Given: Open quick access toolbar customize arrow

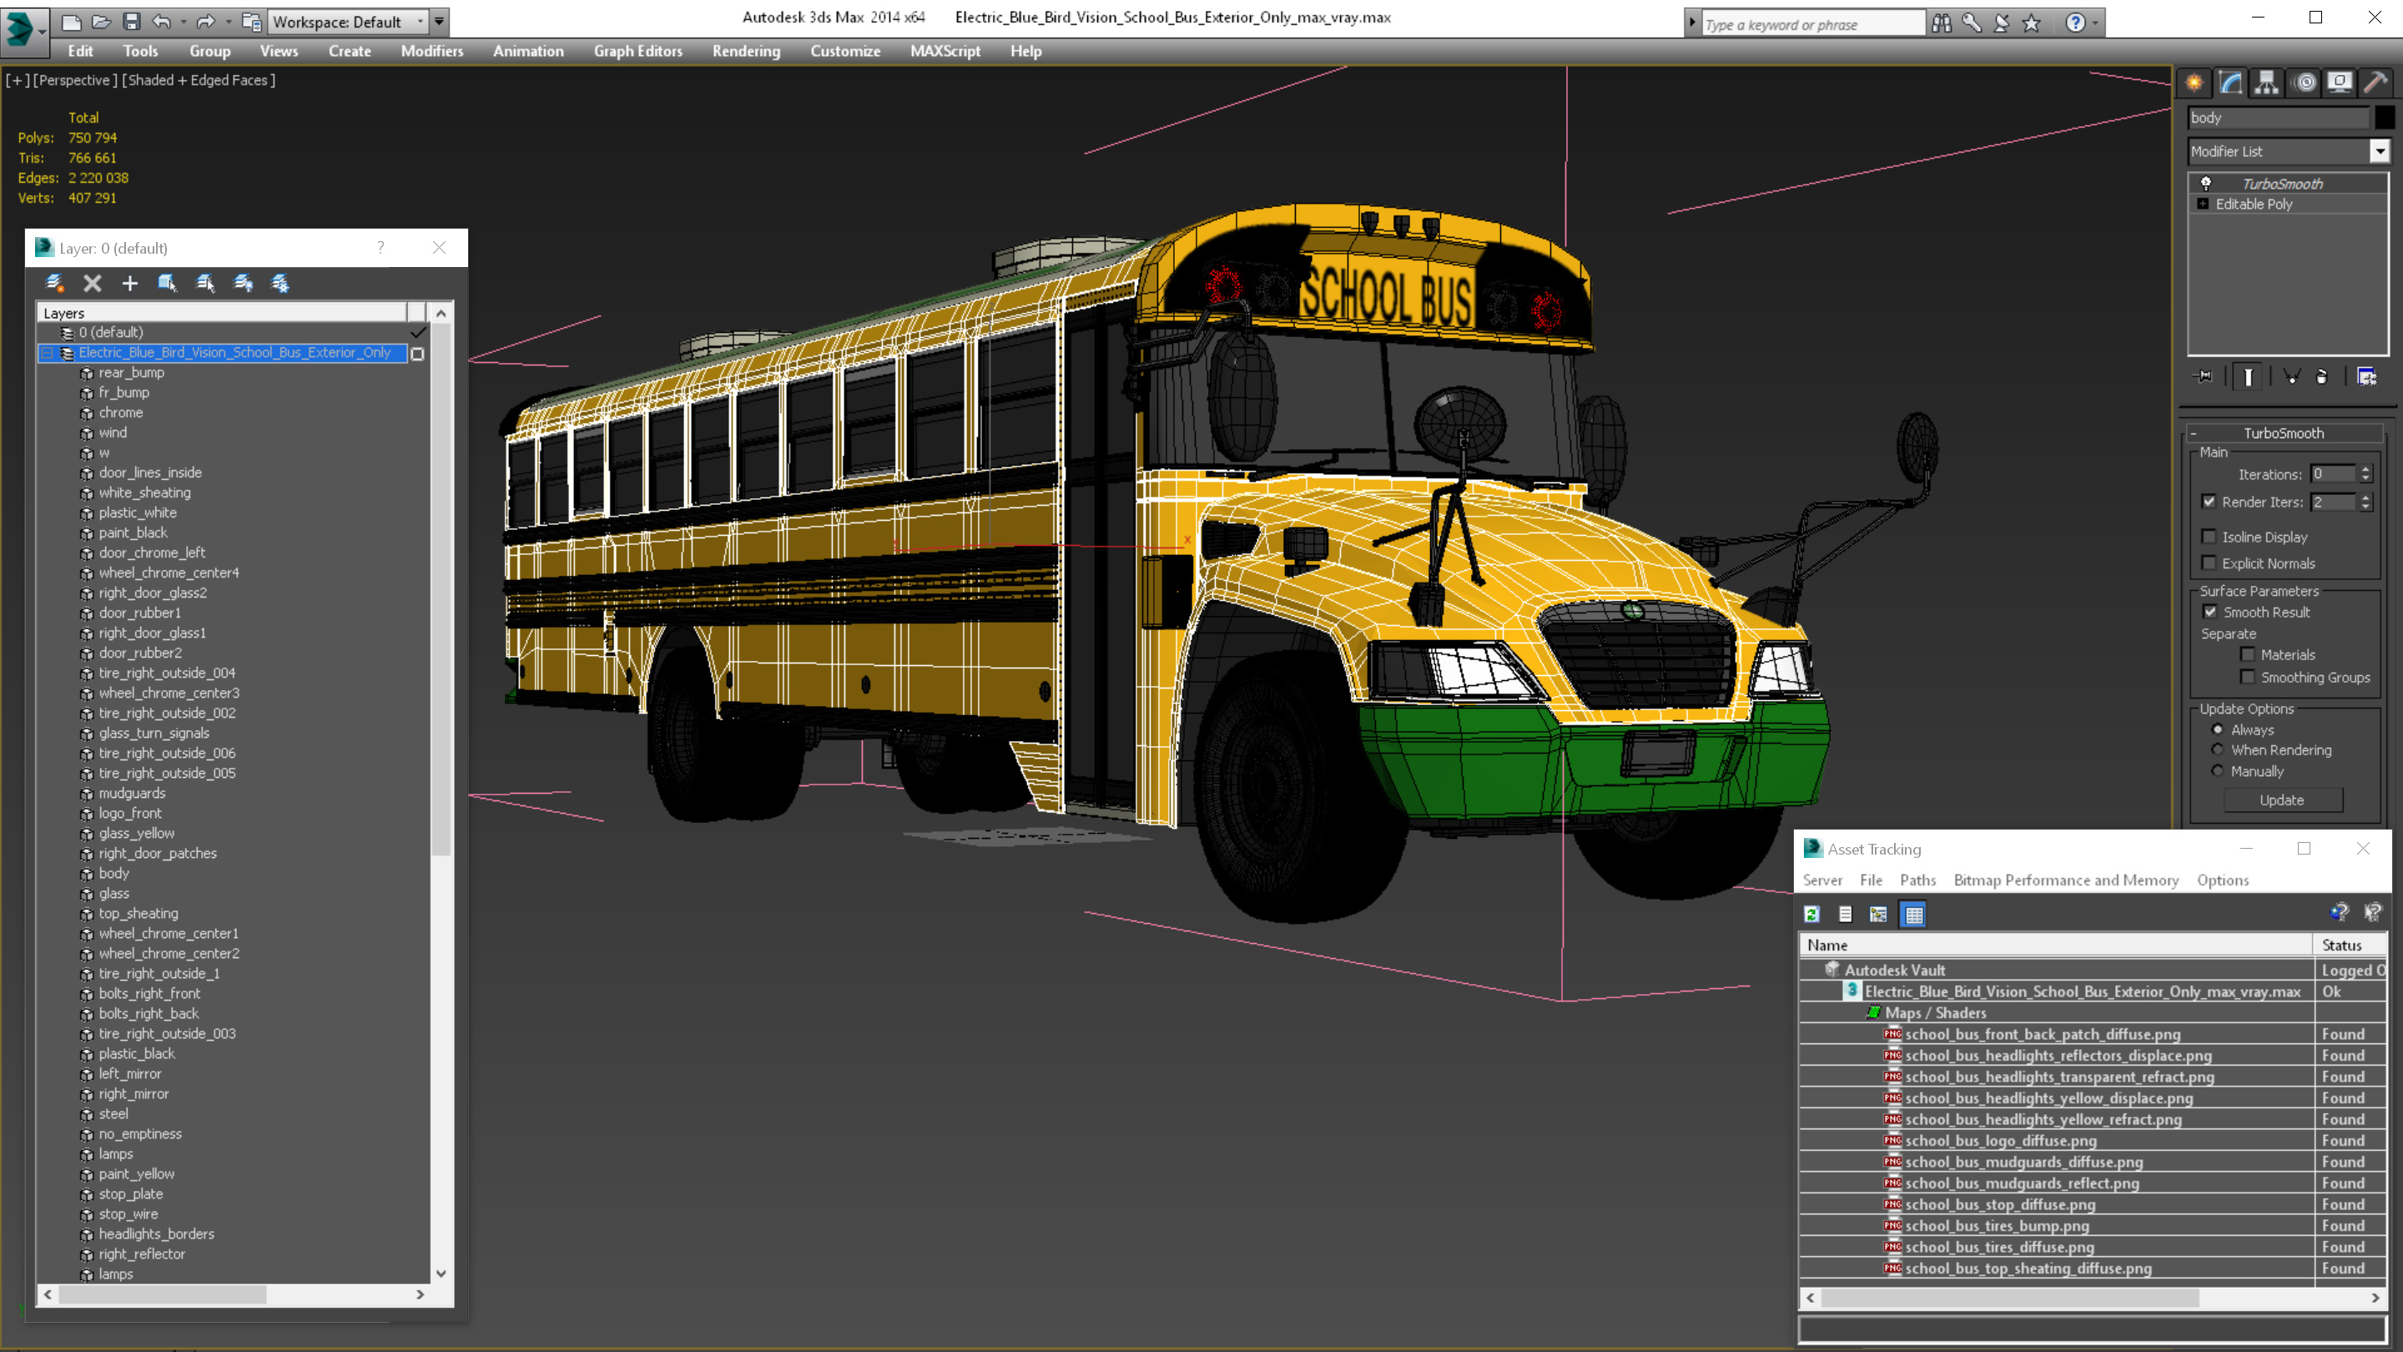Looking at the screenshot, I should pos(438,22).
